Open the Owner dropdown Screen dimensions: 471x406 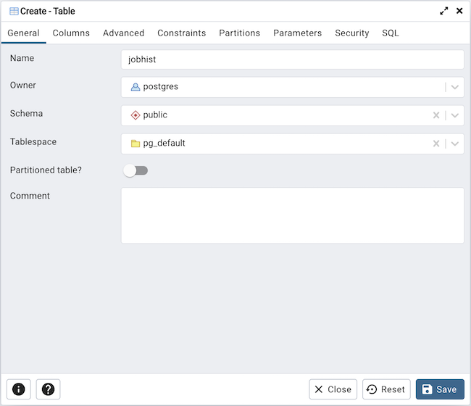pos(455,87)
